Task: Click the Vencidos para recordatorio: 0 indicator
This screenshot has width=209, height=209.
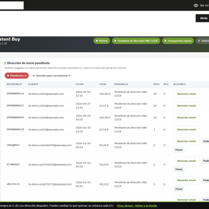Action: coord(52,76)
